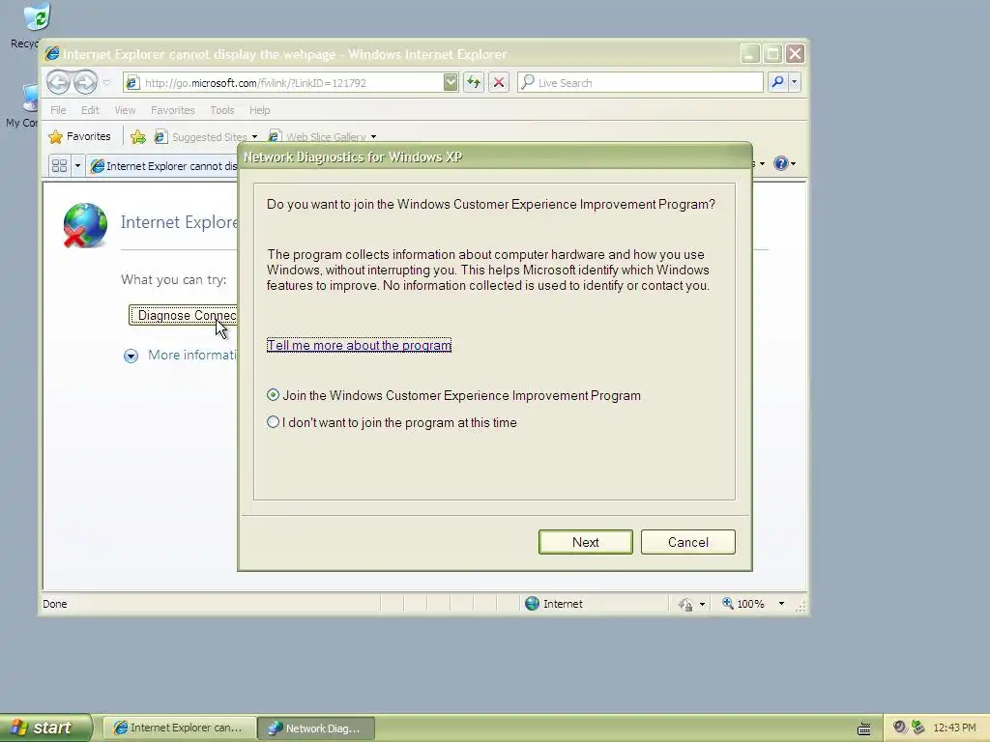Click the Diagnose Connection Problems button
The height and width of the screenshot is (742, 990).
[x=183, y=315]
